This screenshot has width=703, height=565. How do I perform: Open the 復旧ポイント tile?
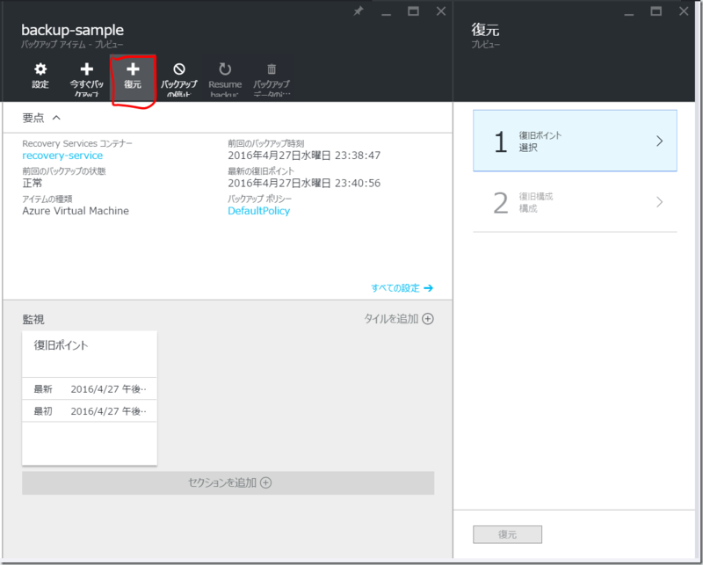coord(90,398)
